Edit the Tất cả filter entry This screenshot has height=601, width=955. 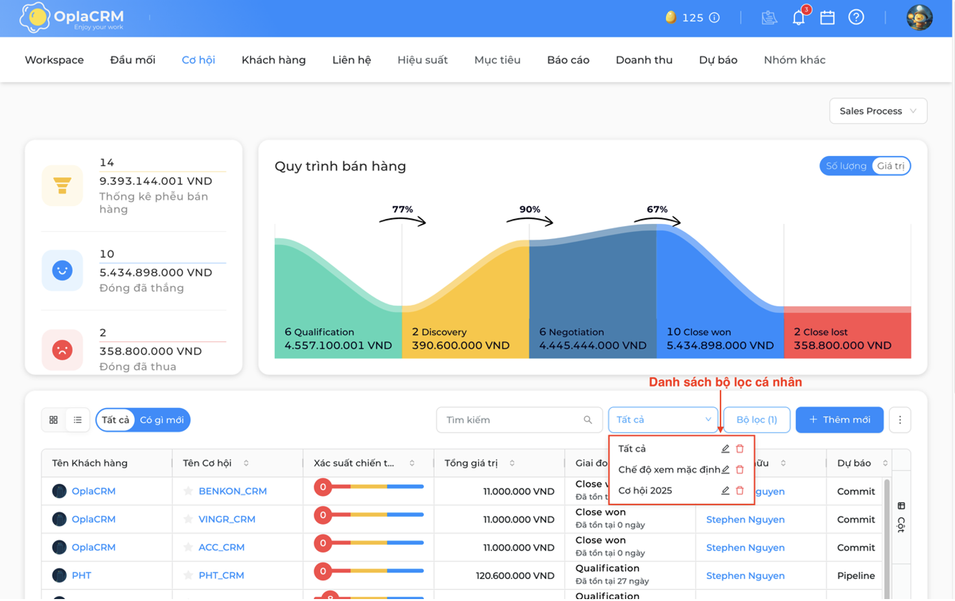725,448
